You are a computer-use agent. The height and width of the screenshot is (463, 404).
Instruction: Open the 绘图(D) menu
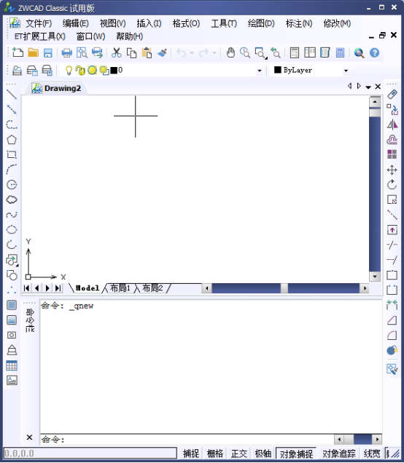pyautogui.click(x=261, y=23)
